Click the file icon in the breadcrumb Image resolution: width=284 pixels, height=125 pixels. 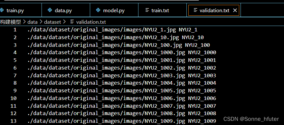(x=72, y=22)
